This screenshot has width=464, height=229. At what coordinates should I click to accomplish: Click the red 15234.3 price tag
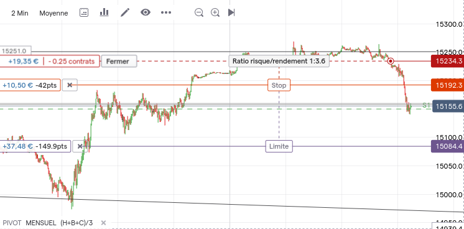click(447, 62)
